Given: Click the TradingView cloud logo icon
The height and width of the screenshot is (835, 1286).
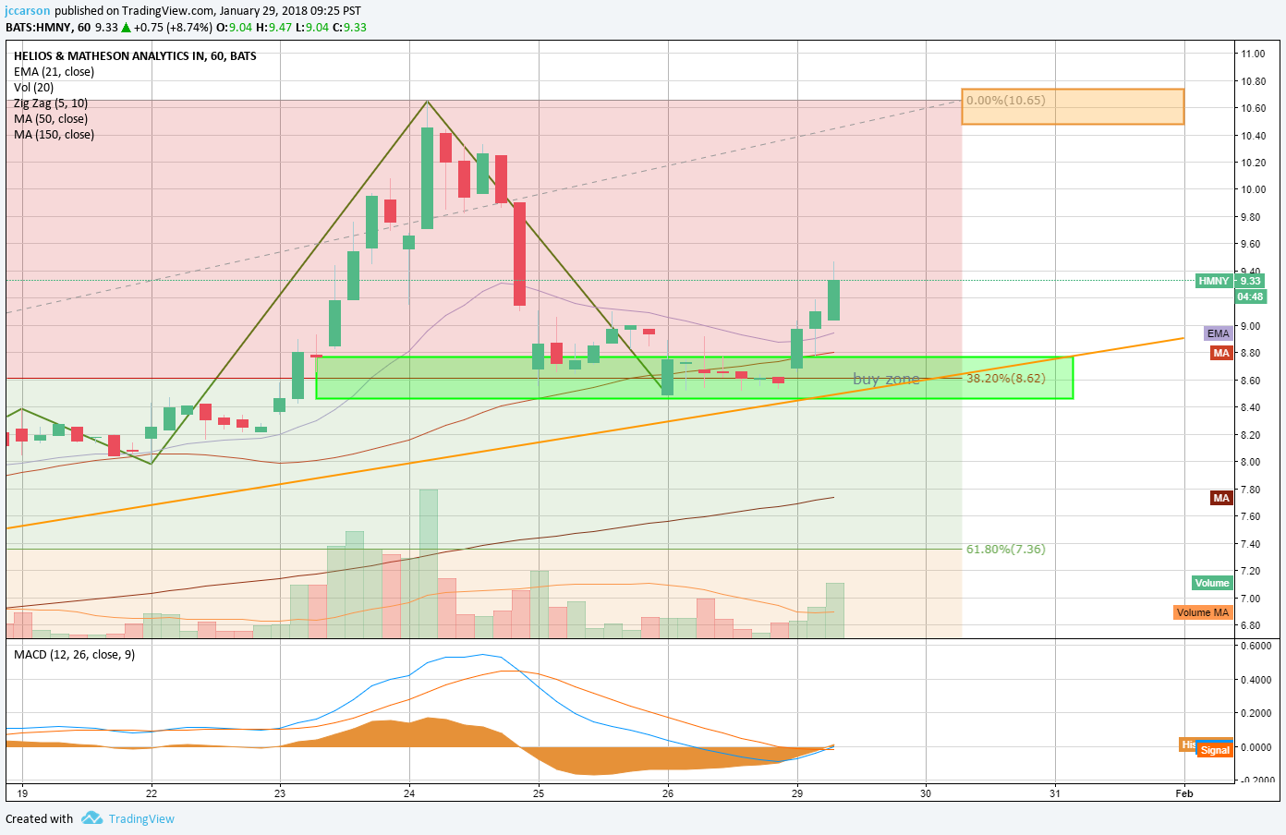Looking at the screenshot, I should pyautogui.click(x=91, y=818).
